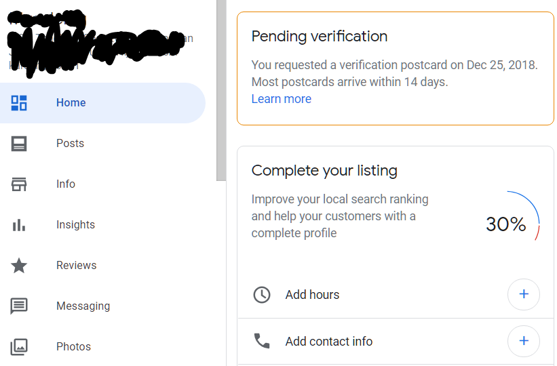Image resolution: width=557 pixels, height=366 pixels.
Task: Click the sidebar vertical scrollbar
Action: 221,88
